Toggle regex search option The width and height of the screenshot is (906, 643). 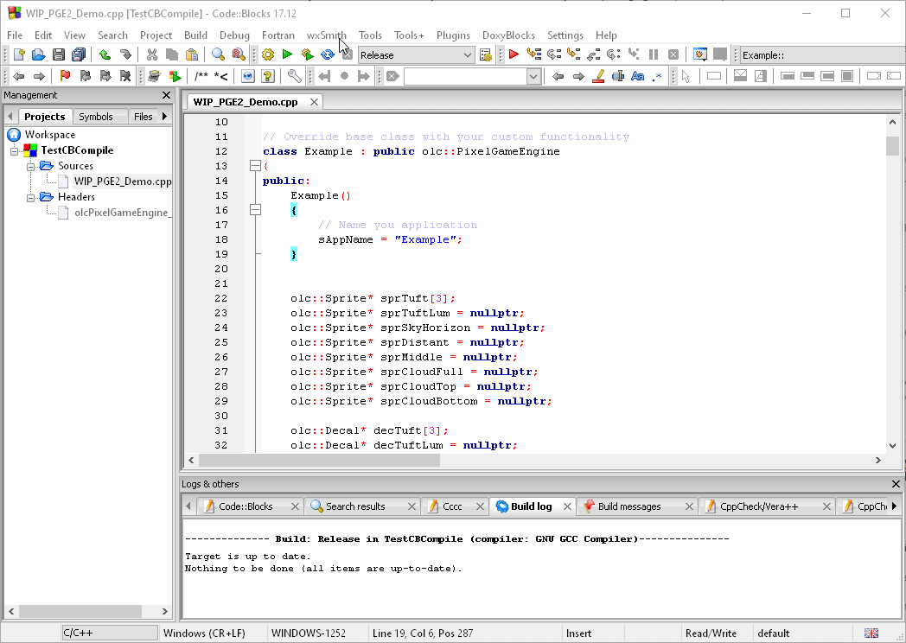click(658, 76)
